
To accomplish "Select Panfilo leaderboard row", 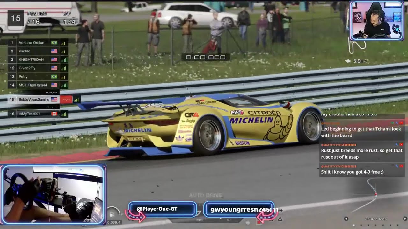I will pyautogui.click(x=38, y=51).
